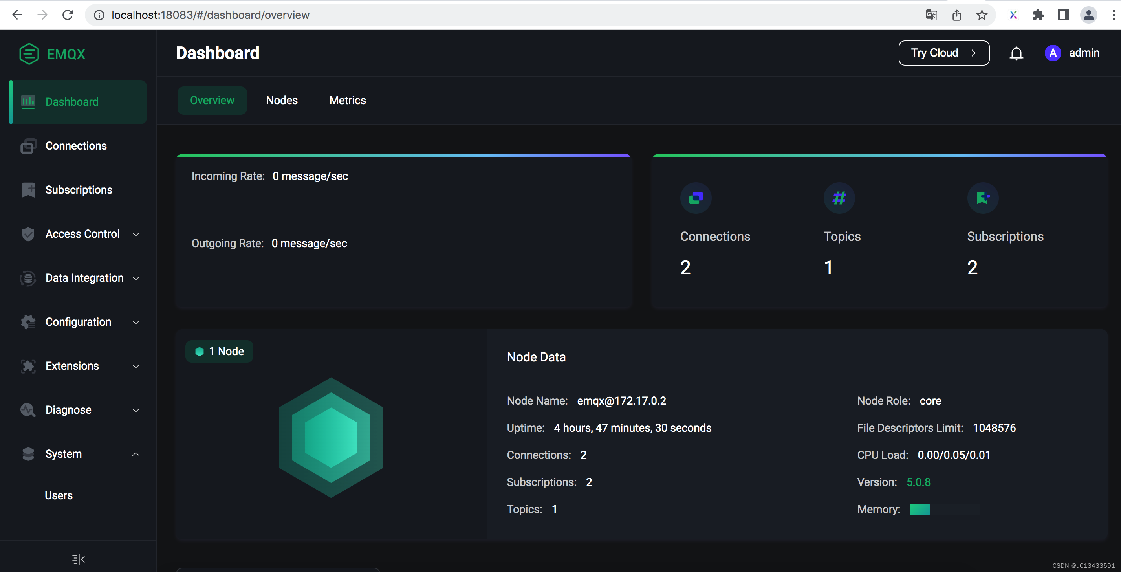1121x572 pixels.
Task: Click the Dashboard chart icon in sidebar
Action: pos(28,101)
